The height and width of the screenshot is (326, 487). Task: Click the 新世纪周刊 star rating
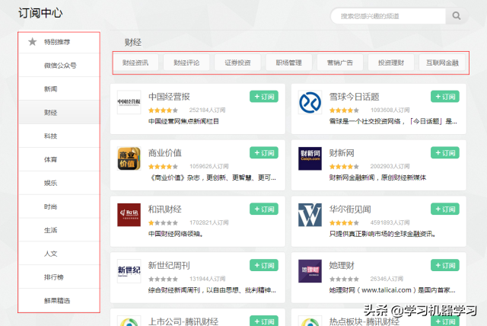(x=163, y=279)
